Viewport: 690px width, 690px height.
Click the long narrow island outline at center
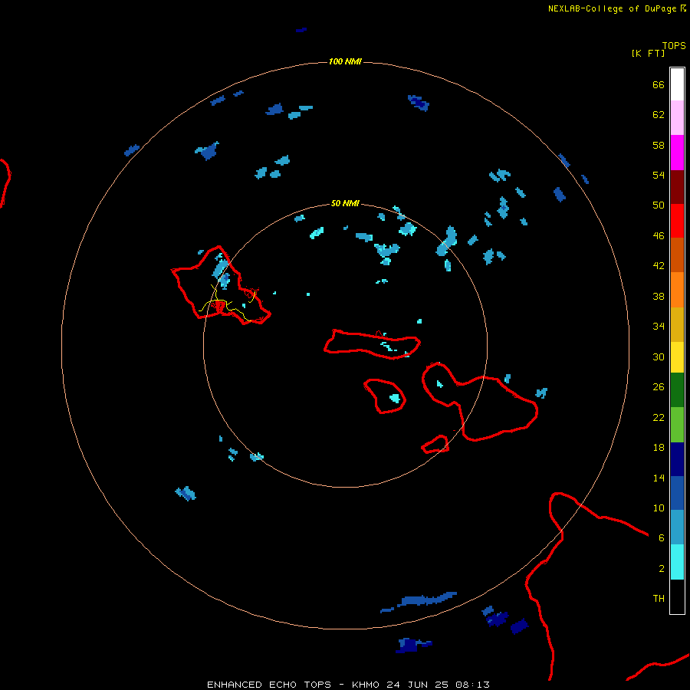click(373, 343)
